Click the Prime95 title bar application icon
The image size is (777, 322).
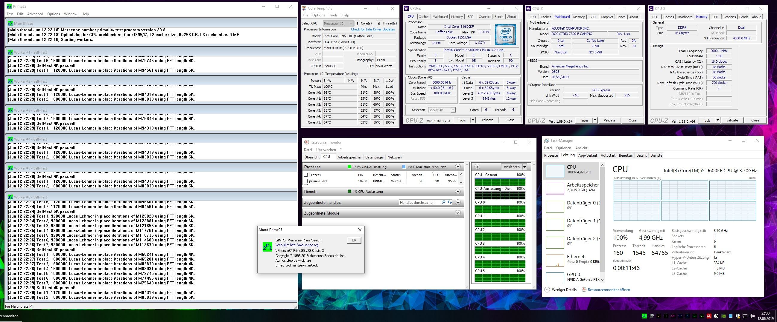click(x=9, y=6)
